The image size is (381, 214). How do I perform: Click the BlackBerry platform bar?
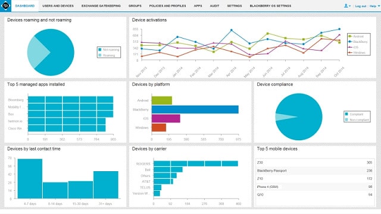coord(195,109)
